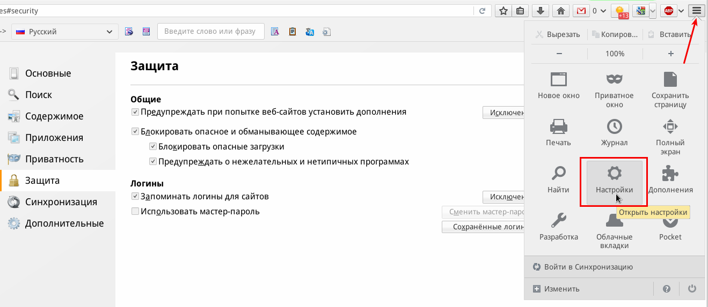The height and width of the screenshot is (307, 708).
Task: Enable Использовать мастер-пароль checkbox
Action: pos(135,212)
